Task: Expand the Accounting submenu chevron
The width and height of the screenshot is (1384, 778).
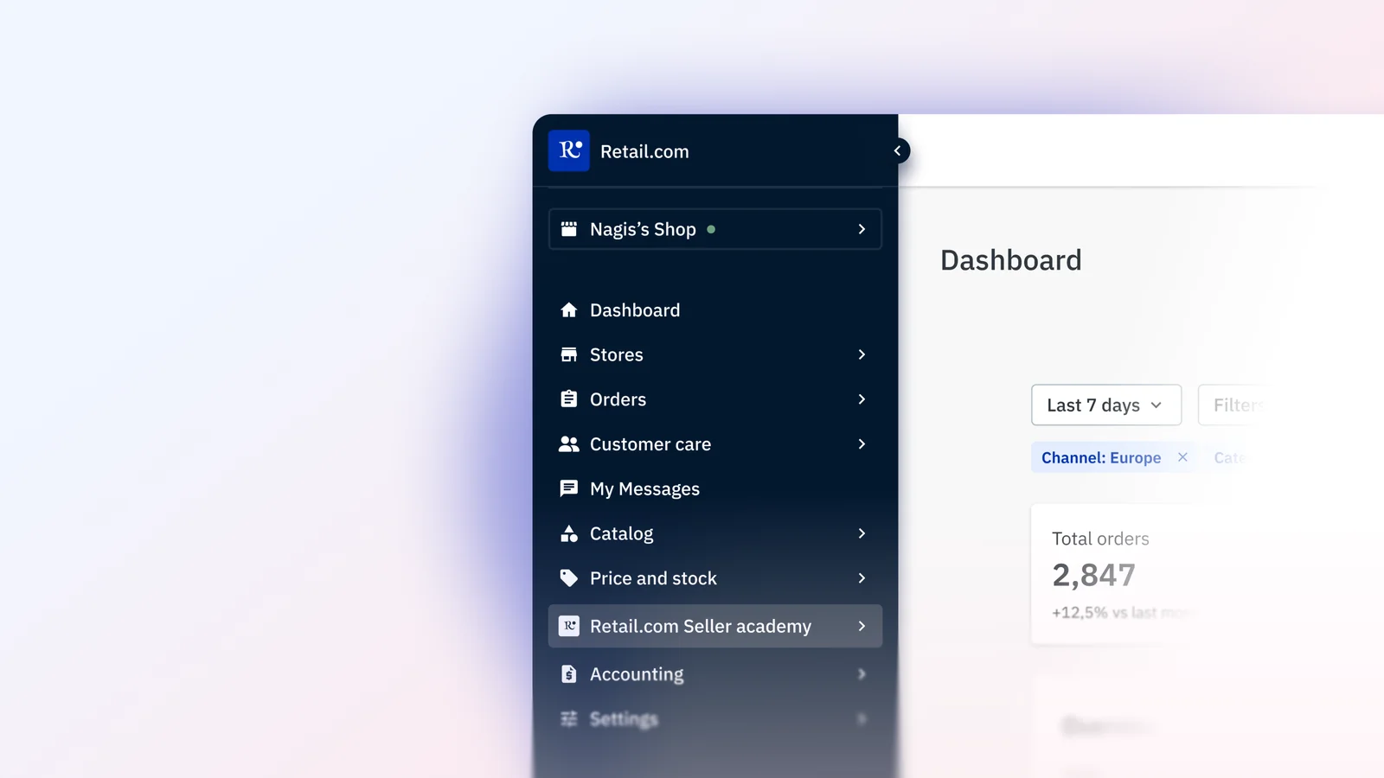Action: [x=862, y=673]
